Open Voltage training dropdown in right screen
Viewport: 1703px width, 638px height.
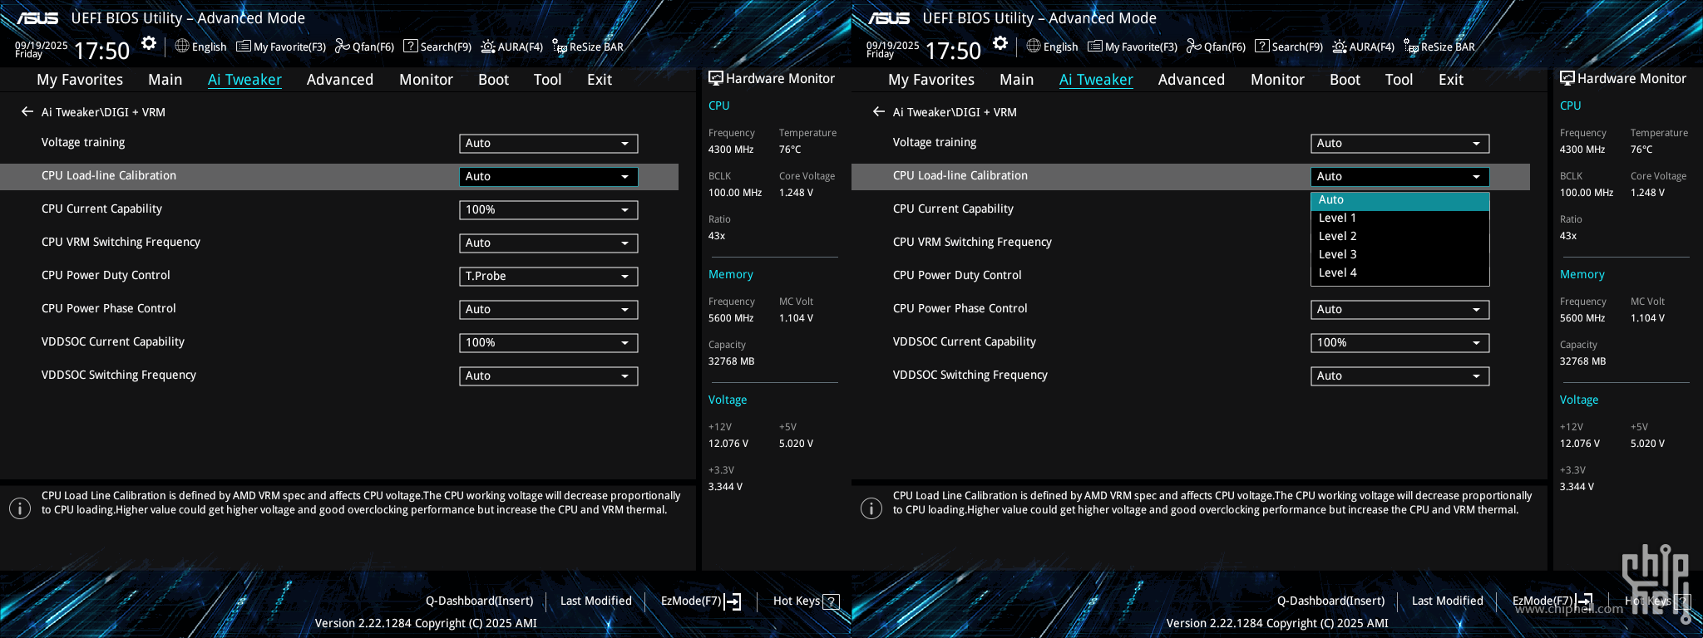(x=1400, y=144)
